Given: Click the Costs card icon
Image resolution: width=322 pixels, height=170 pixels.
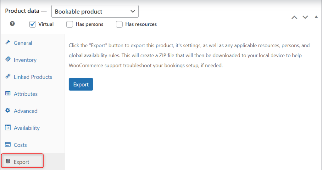Looking at the screenshot, I should (8, 144).
